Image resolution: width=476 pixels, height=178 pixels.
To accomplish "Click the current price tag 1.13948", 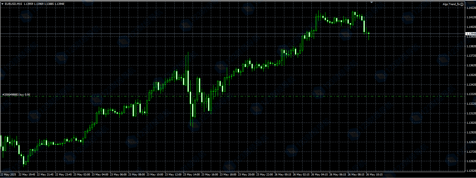I will [x=471, y=34].
